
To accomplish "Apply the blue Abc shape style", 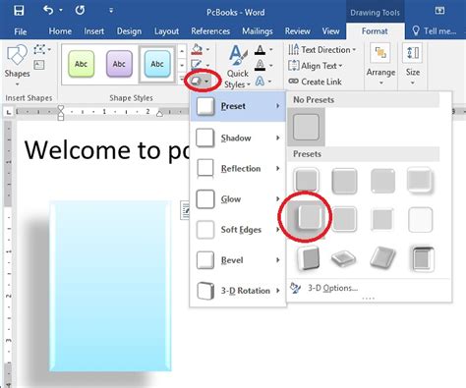I will pos(157,64).
